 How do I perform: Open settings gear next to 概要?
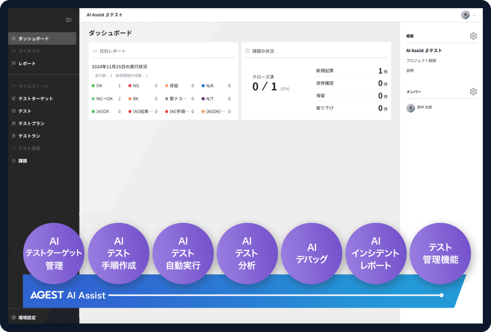[x=473, y=36]
